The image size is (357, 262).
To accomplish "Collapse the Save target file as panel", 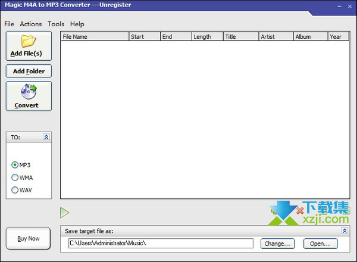I will pyautogui.click(x=345, y=230).
